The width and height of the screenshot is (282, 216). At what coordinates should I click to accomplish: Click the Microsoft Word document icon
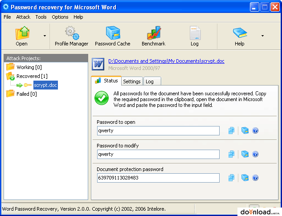(x=98, y=64)
